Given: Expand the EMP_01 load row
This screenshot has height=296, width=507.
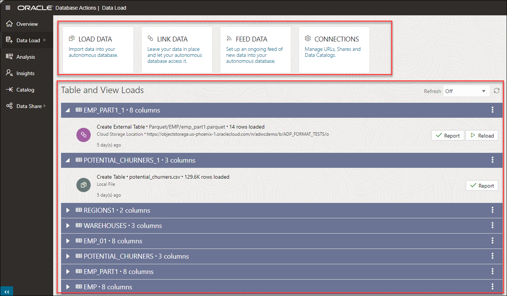Looking at the screenshot, I should 68,241.
